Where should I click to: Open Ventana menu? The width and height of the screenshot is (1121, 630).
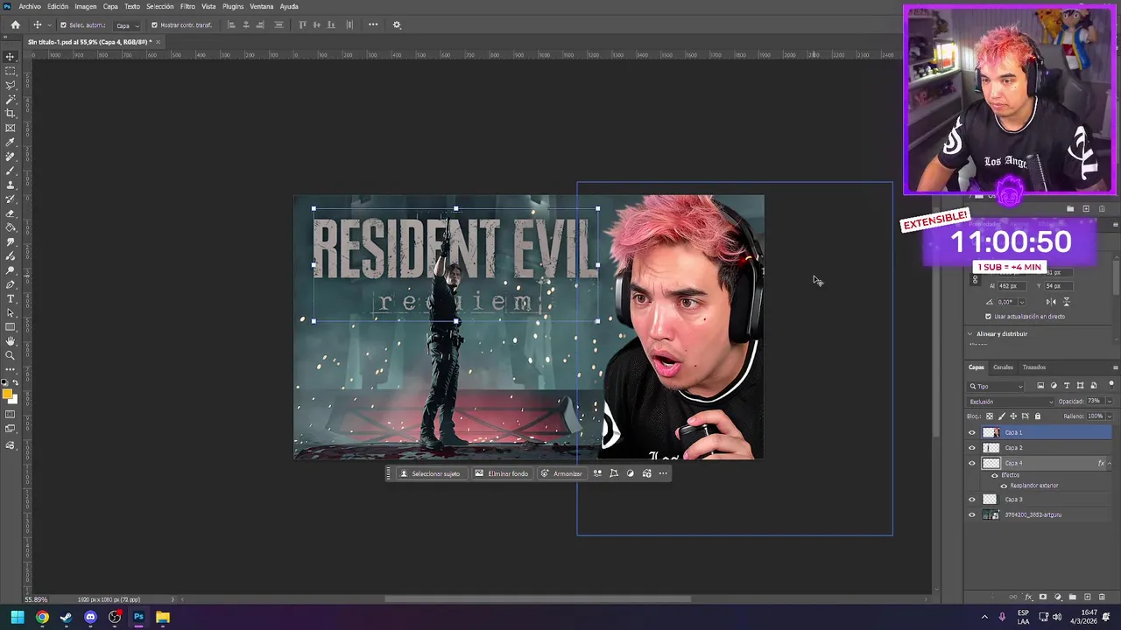262,6
